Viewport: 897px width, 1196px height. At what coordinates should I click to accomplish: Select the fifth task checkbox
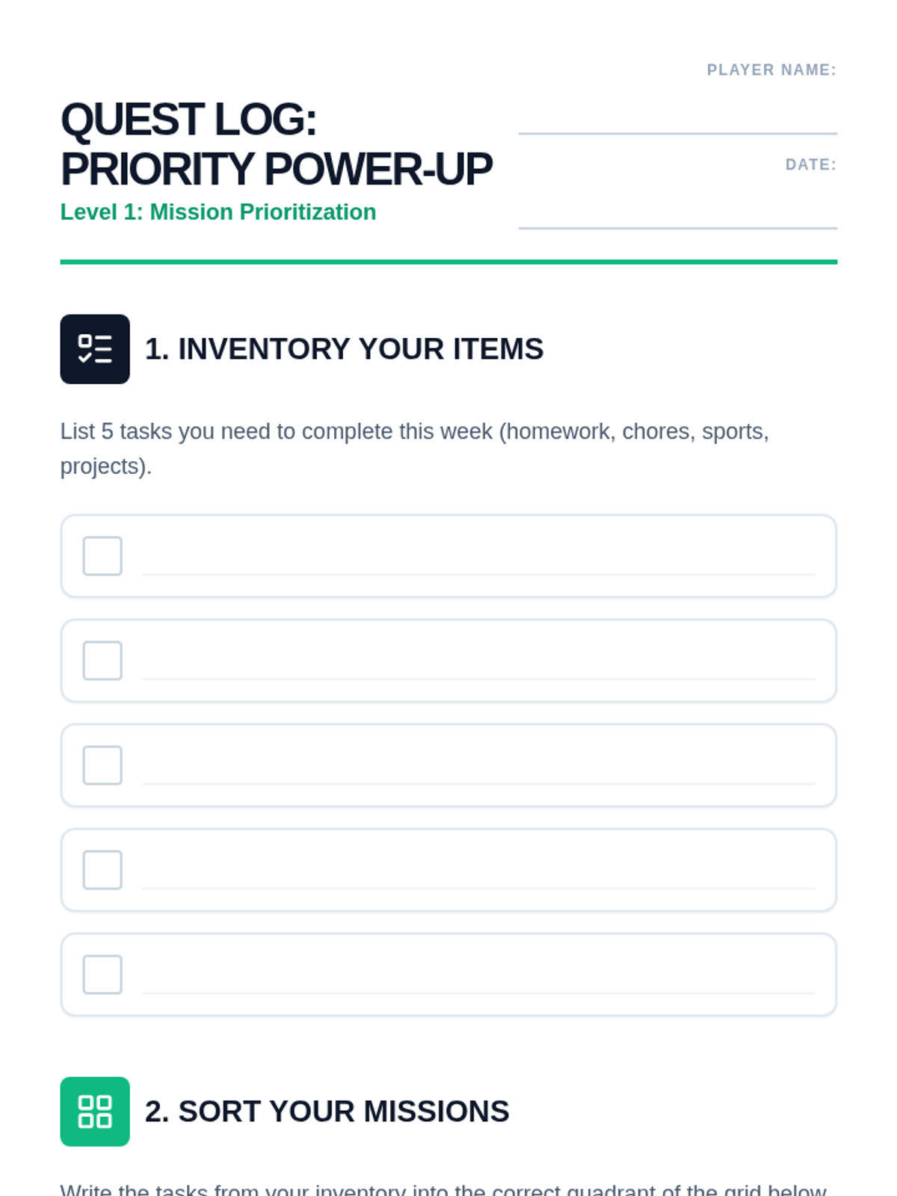click(x=102, y=975)
